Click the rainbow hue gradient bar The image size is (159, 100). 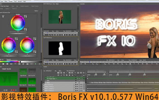coord(9,62)
